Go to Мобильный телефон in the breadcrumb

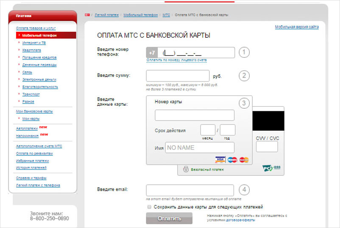(x=140, y=15)
